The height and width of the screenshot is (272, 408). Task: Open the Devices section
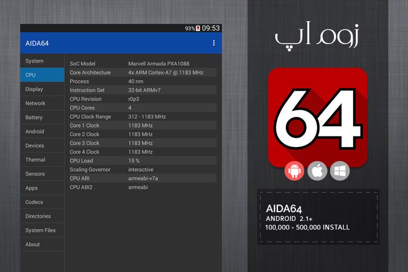pyautogui.click(x=42, y=145)
